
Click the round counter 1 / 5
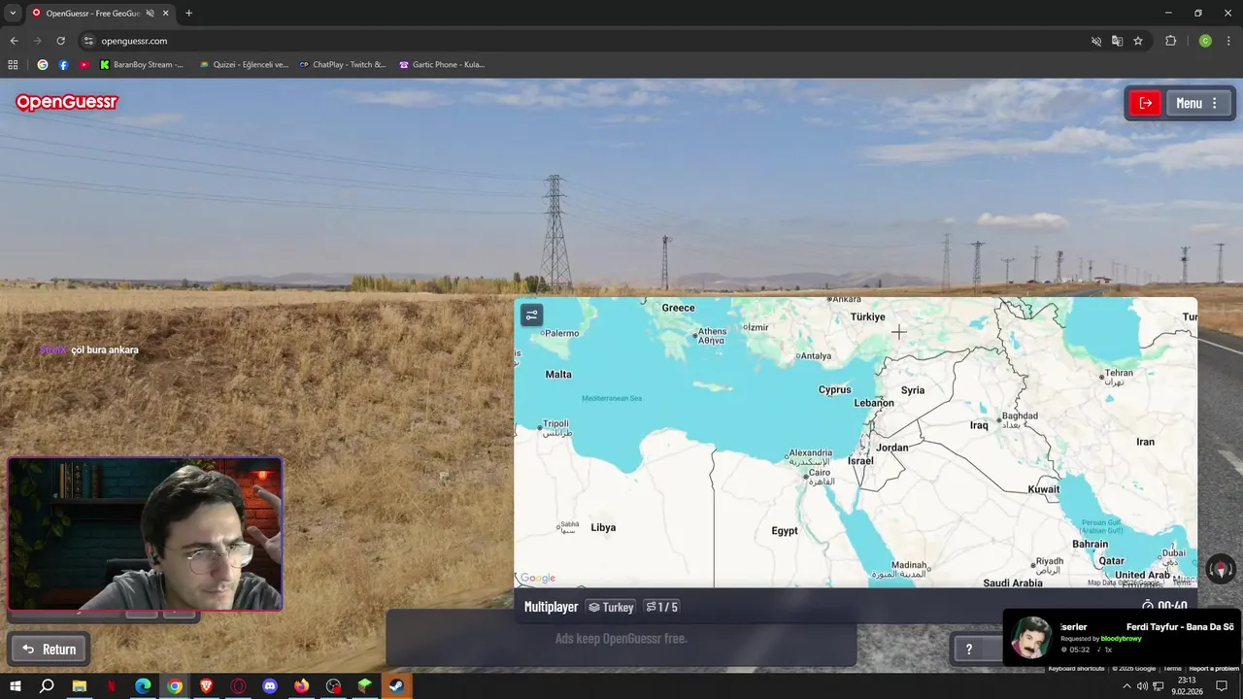tap(662, 607)
